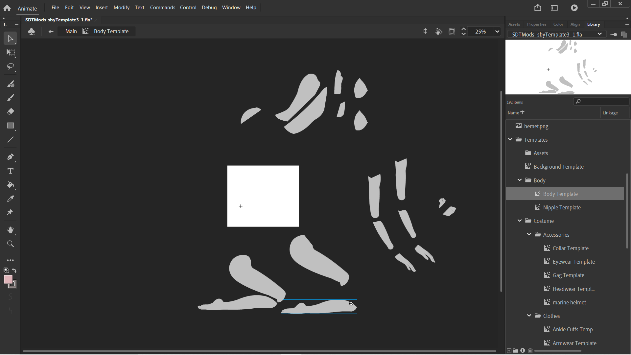Collapse the Accessories folder
This screenshot has height=355, width=631.
[529, 234]
